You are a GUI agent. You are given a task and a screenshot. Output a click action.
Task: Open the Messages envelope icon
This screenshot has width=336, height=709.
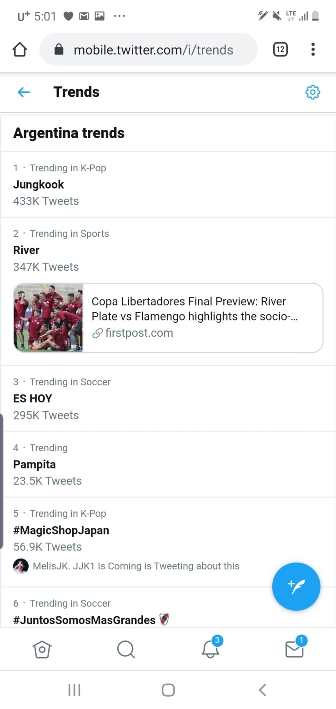[x=294, y=649]
